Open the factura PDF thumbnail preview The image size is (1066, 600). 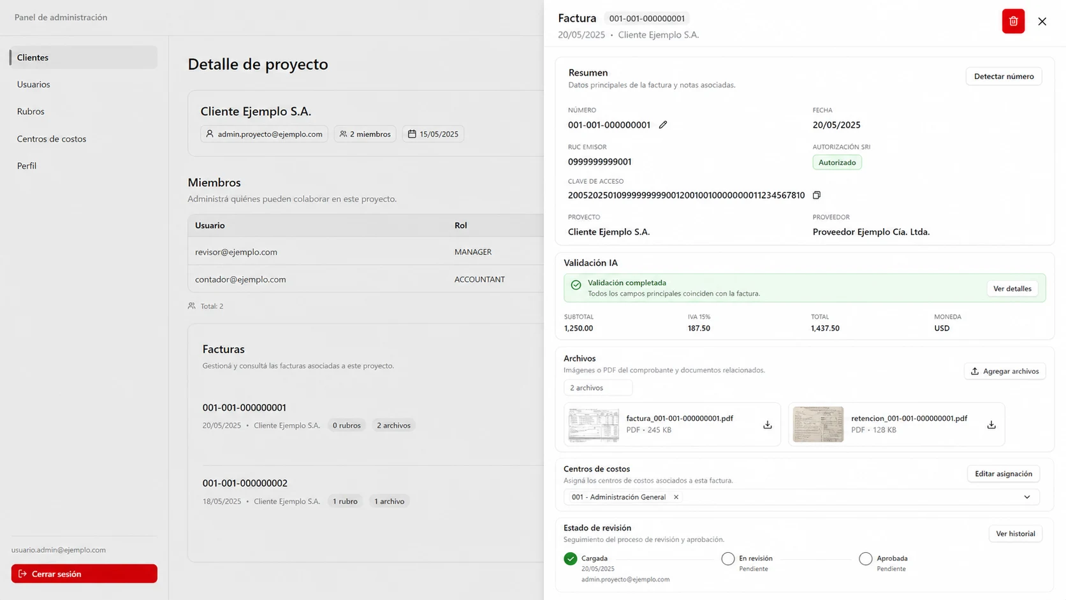594,425
